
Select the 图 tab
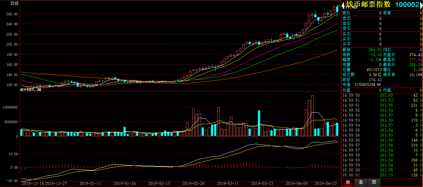pos(374,182)
